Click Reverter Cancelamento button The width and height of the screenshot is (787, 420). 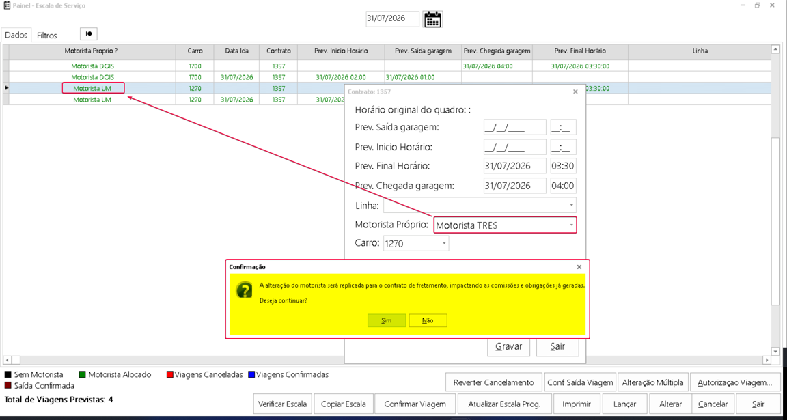click(x=494, y=382)
